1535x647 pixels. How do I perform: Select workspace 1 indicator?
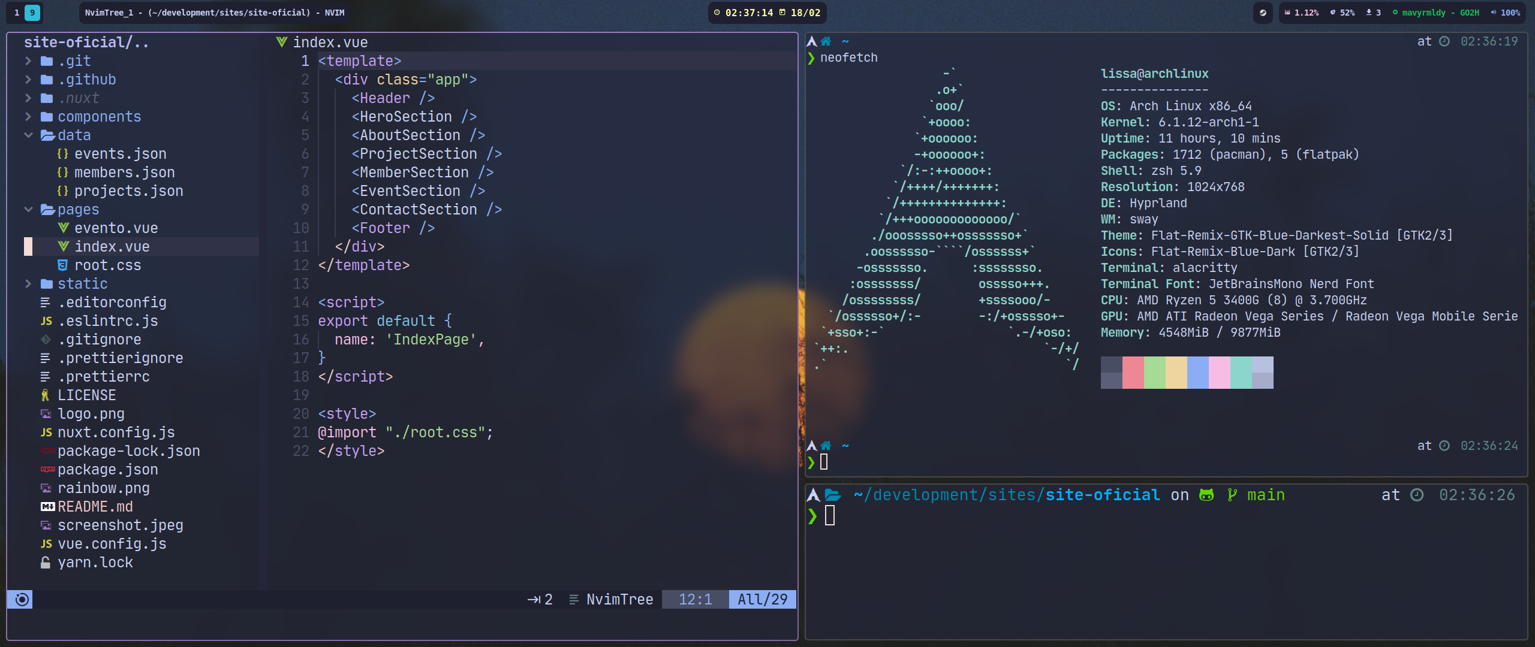pyautogui.click(x=17, y=13)
